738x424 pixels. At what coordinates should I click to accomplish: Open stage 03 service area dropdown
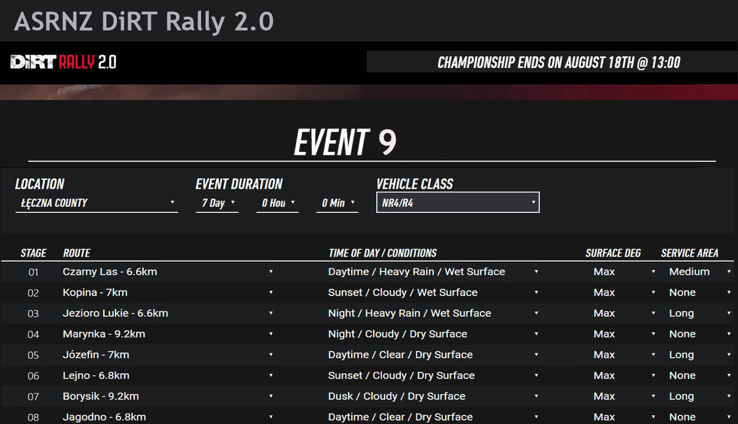click(x=700, y=313)
